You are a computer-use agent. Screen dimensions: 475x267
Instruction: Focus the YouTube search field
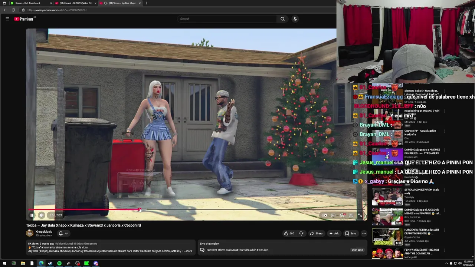pos(227,19)
